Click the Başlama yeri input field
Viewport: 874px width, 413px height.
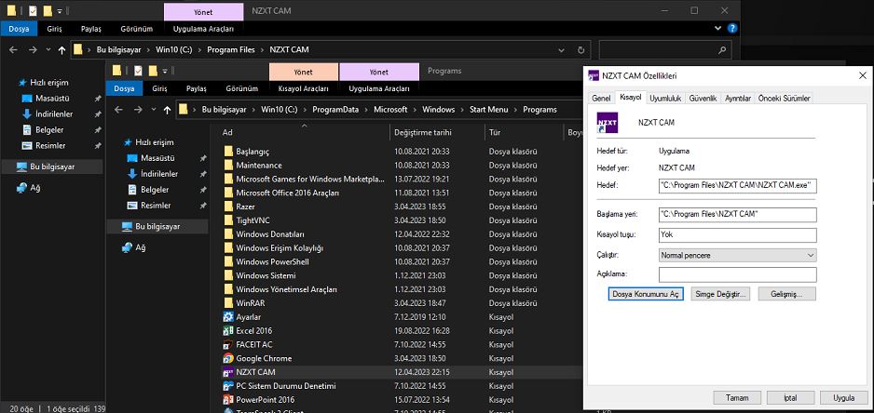click(x=737, y=215)
